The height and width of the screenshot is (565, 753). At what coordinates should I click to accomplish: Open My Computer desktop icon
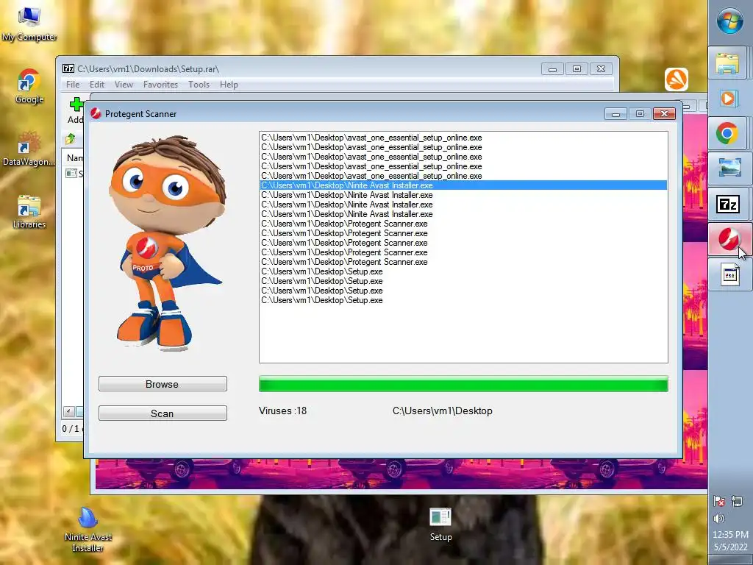[29, 23]
